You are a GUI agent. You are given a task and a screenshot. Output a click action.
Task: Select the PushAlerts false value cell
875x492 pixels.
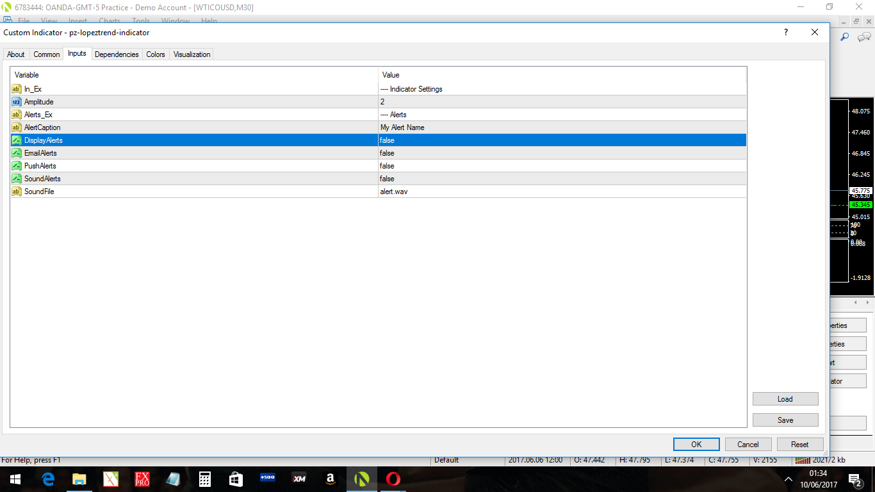coord(562,166)
